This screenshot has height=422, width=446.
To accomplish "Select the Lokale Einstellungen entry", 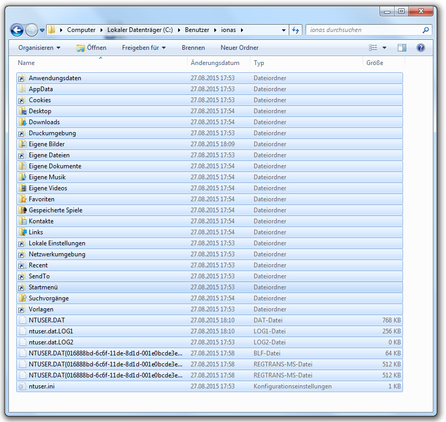I will [x=210, y=243].
